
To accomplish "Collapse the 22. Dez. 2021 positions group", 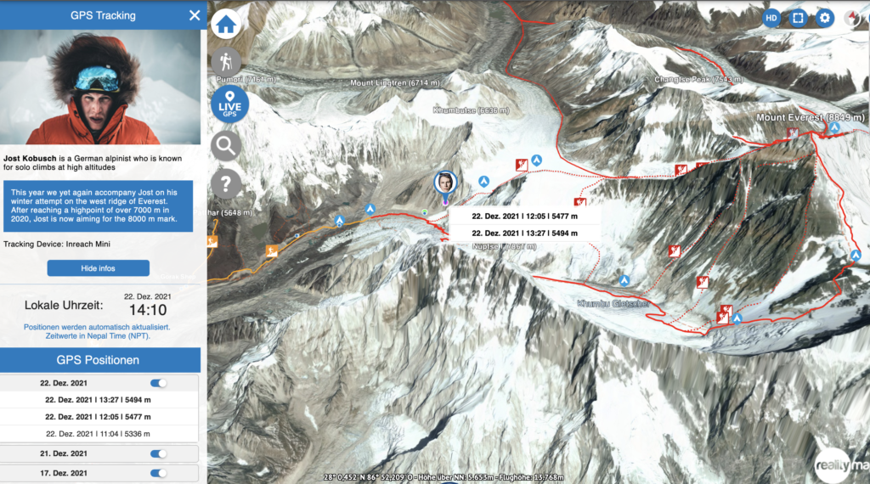I will tap(63, 383).
